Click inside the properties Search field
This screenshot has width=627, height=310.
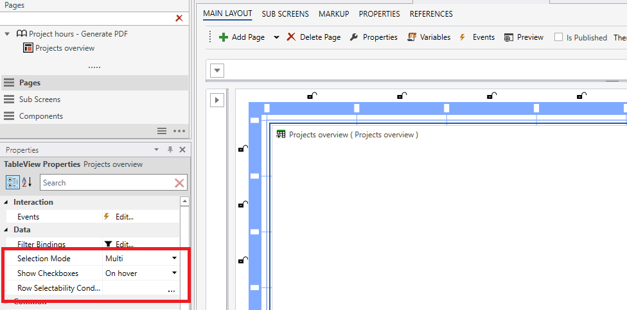[x=106, y=183]
